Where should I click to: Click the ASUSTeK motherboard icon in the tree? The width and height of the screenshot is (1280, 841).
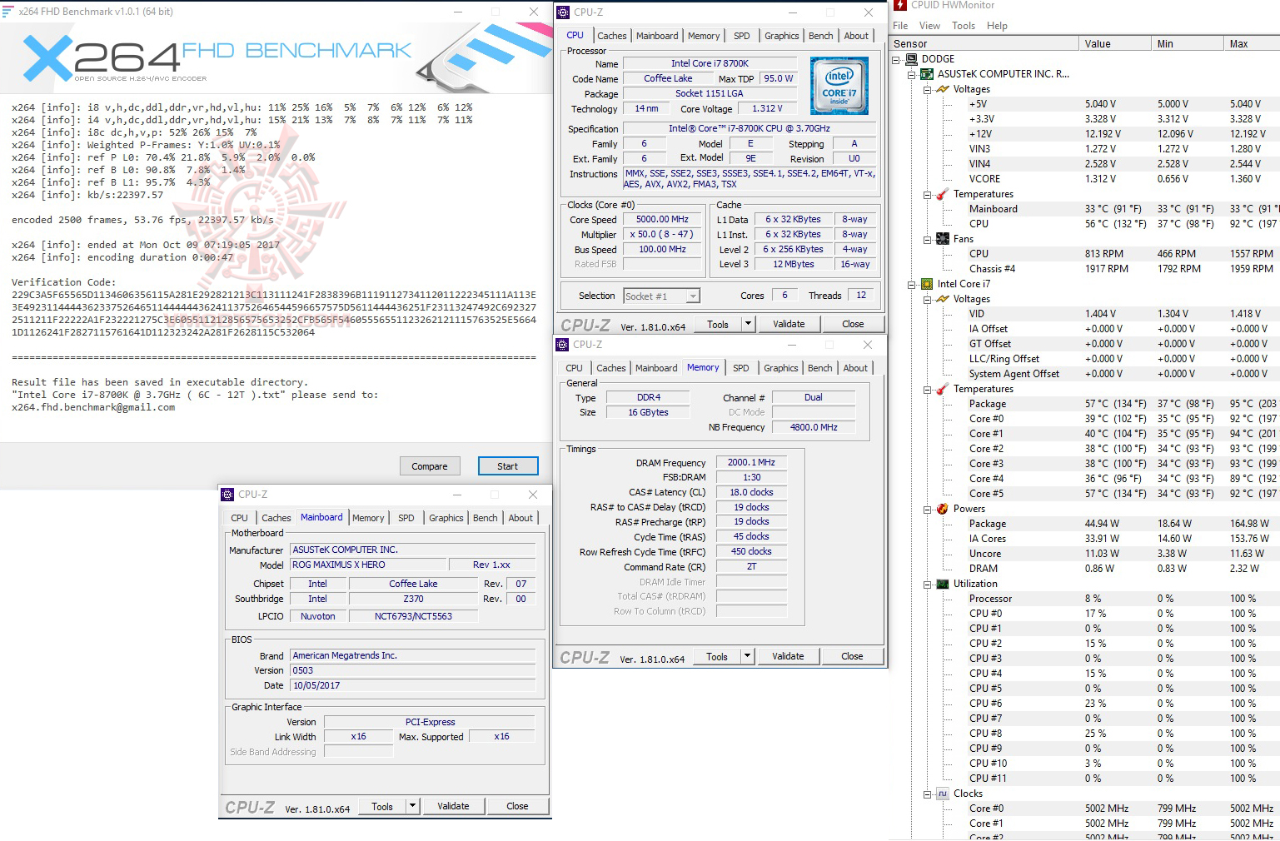927,74
